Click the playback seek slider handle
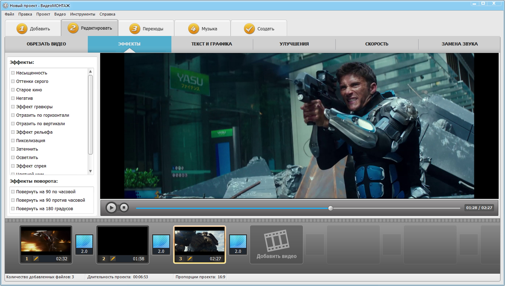The image size is (505, 286). pyautogui.click(x=330, y=208)
